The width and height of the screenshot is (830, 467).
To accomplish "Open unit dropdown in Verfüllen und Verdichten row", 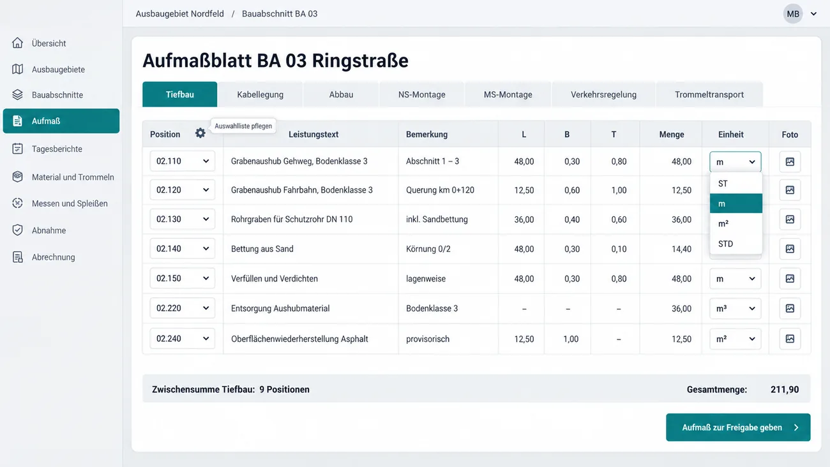I will point(736,279).
